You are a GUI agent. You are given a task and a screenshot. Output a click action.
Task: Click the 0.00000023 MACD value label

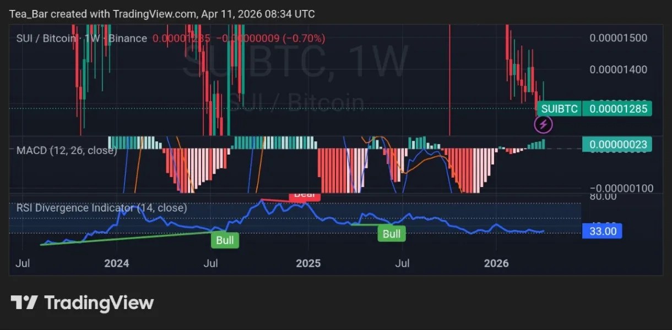[x=617, y=144]
